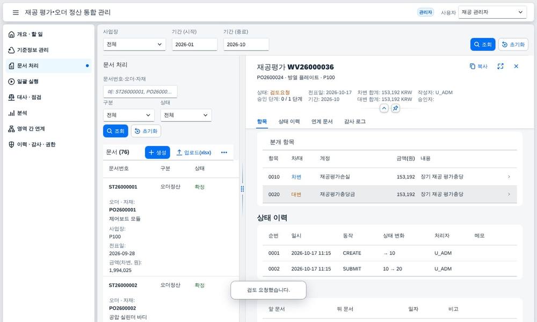The height and width of the screenshot is (322, 537).
Task: Open 기준정보 관리 sidebar page
Action: coord(49,50)
